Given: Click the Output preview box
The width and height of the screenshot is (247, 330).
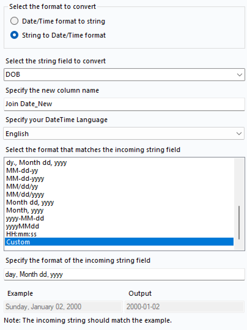Looking at the screenshot, I should click(x=185, y=306).
